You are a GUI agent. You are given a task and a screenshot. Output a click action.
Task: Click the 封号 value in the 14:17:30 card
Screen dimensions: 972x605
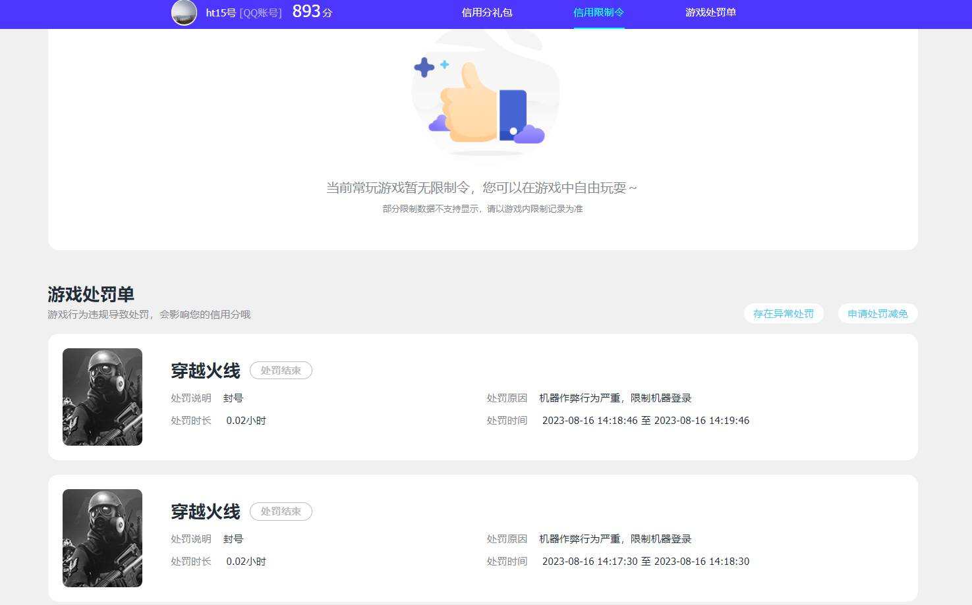pos(233,539)
